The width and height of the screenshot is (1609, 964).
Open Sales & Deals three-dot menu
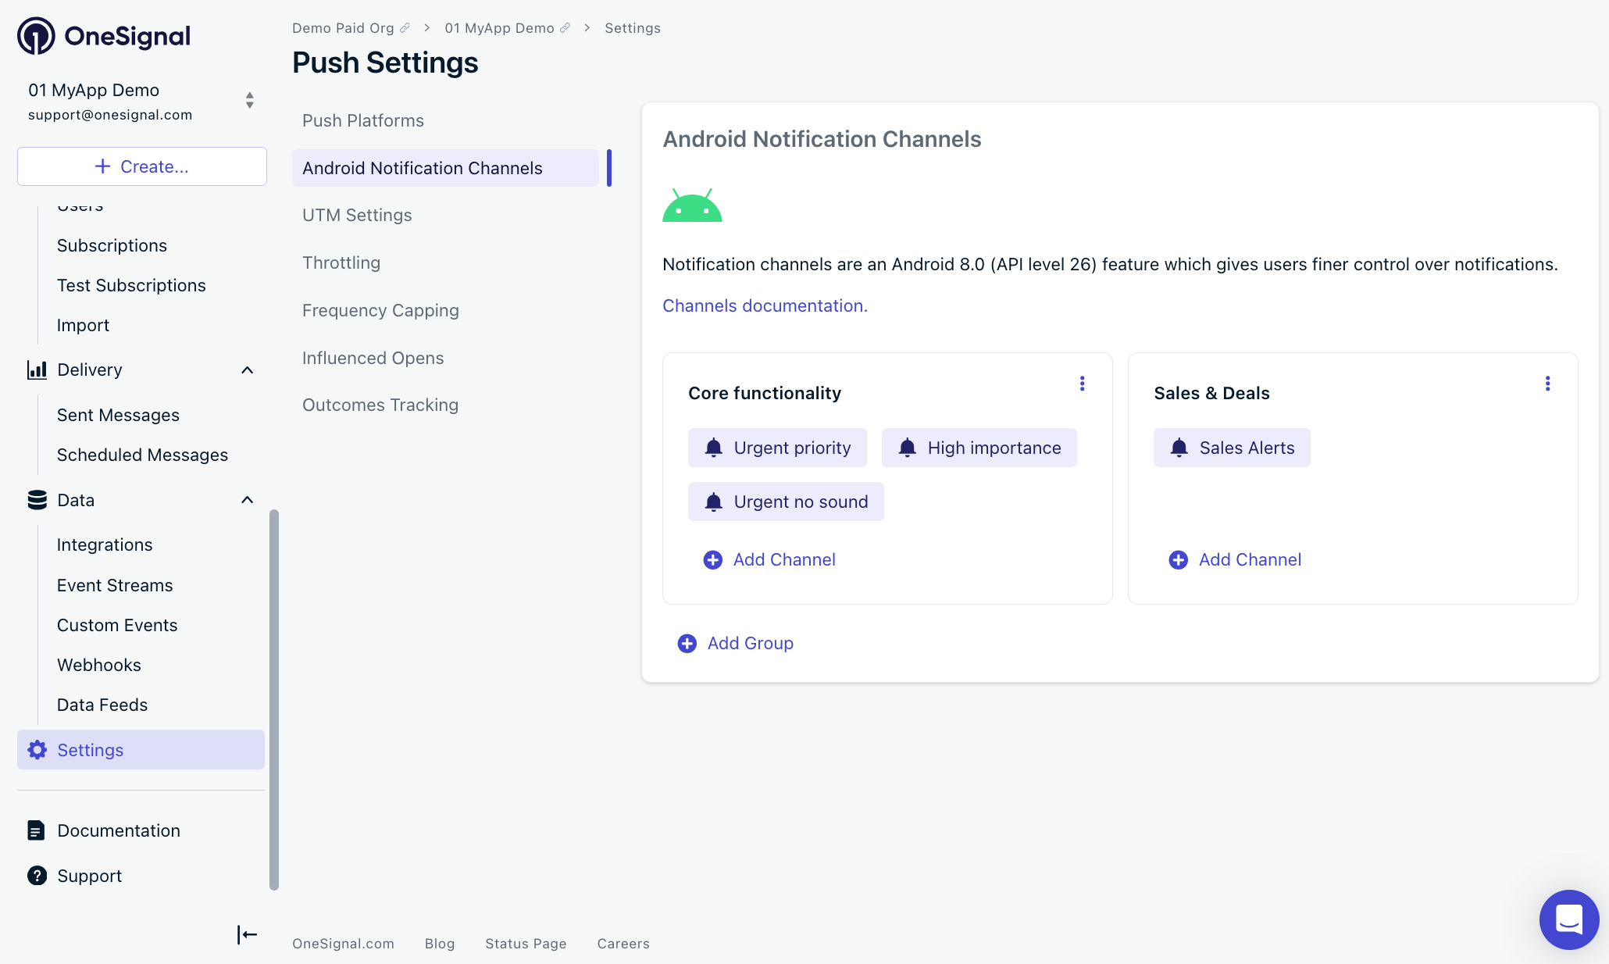tap(1547, 384)
